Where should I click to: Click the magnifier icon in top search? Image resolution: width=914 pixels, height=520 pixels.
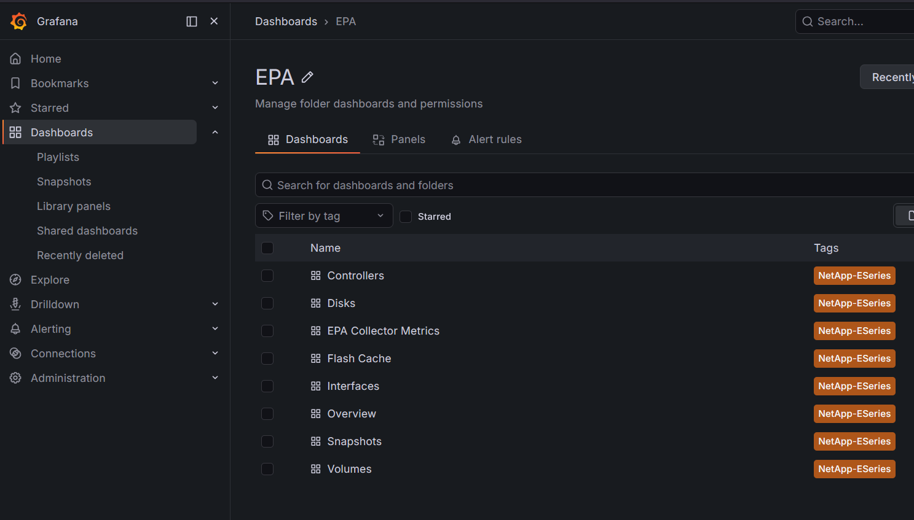point(808,21)
